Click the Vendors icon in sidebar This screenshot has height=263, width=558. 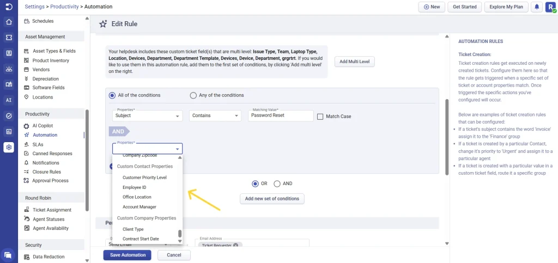26,70
